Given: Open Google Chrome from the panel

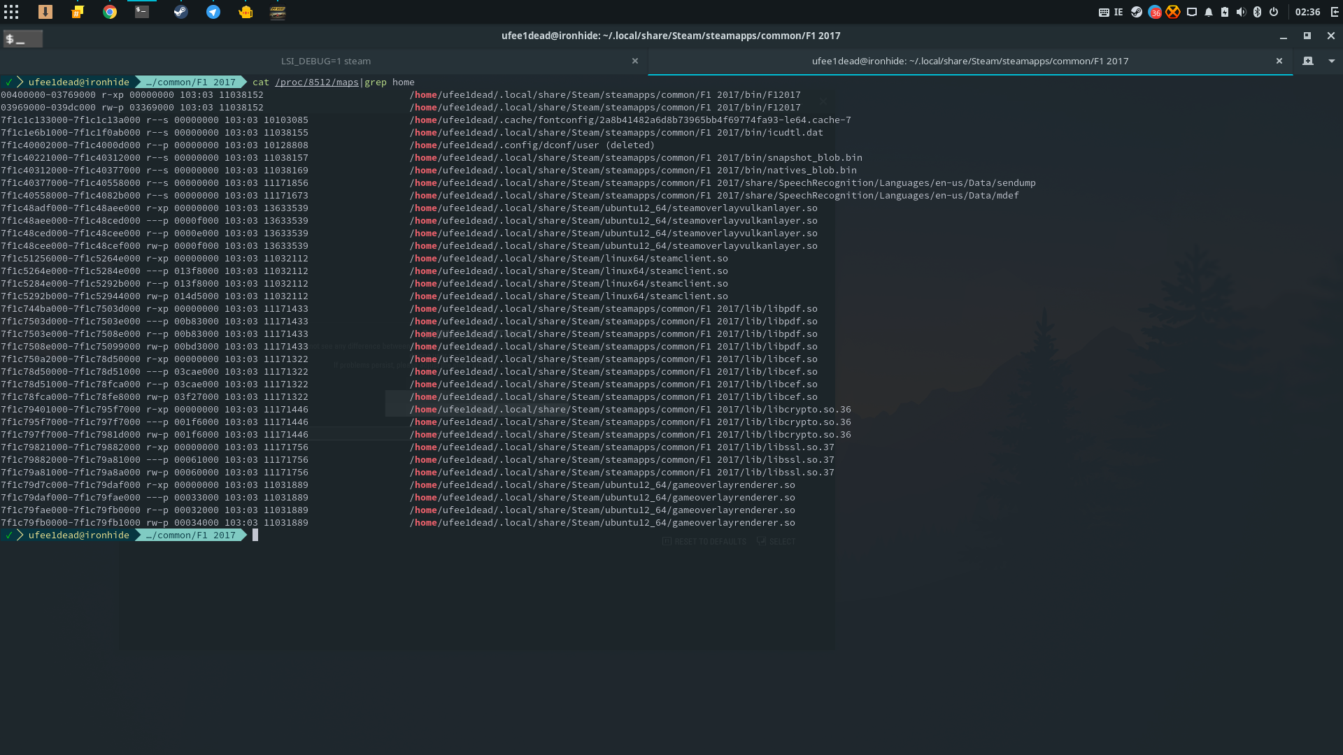Looking at the screenshot, I should click(110, 12).
